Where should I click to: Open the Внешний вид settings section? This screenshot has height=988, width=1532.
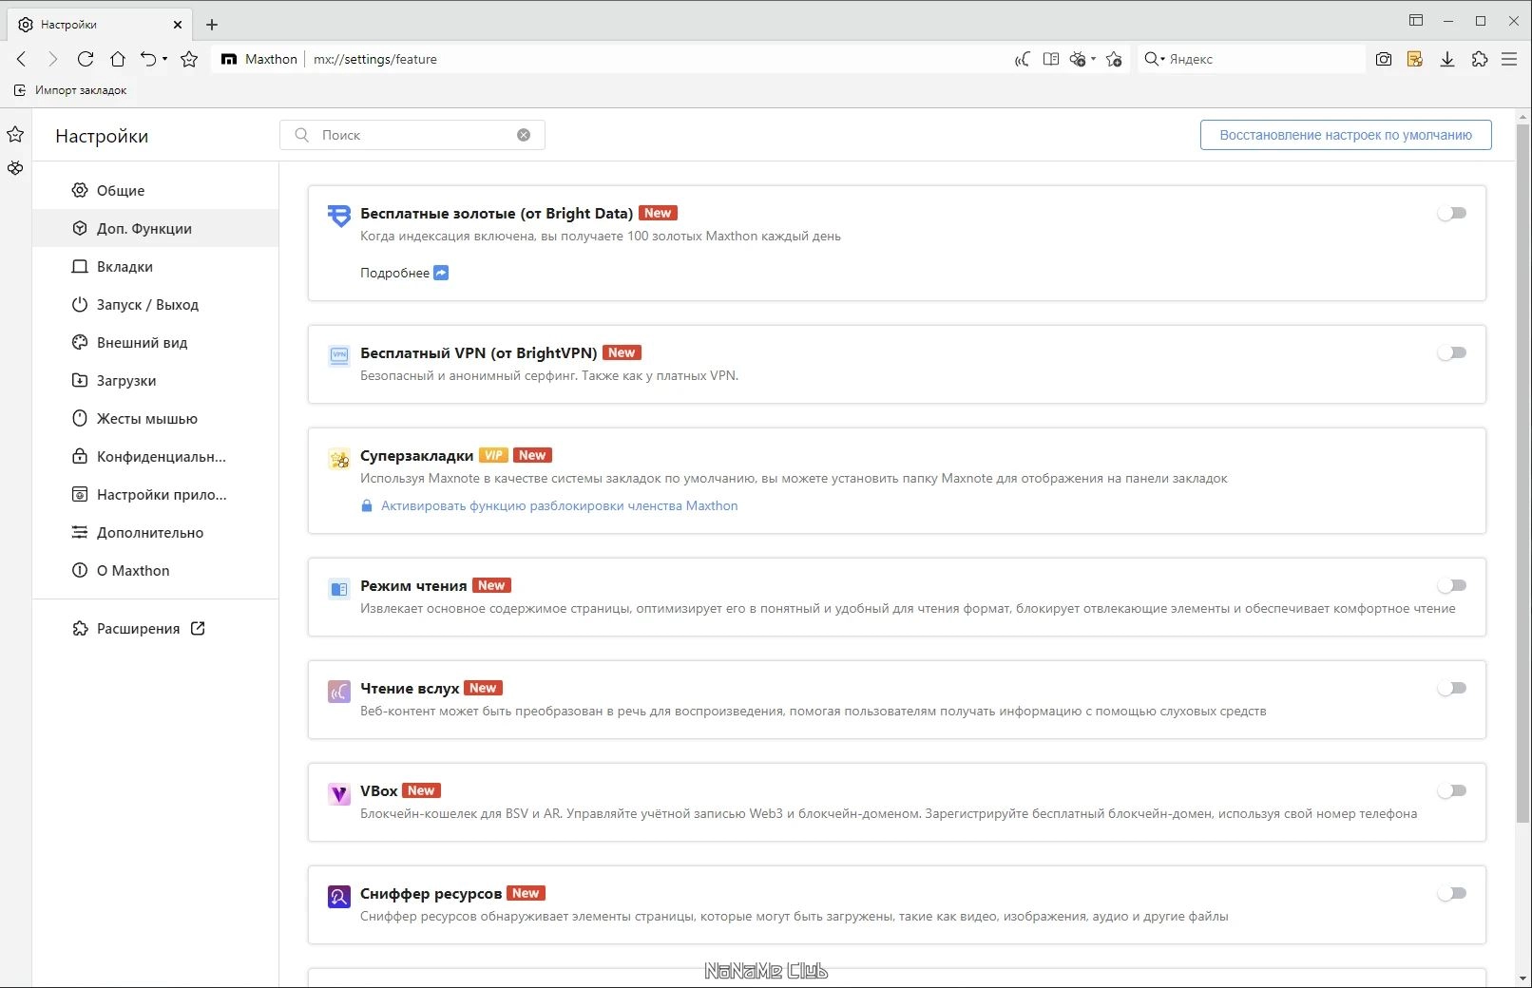click(x=142, y=343)
